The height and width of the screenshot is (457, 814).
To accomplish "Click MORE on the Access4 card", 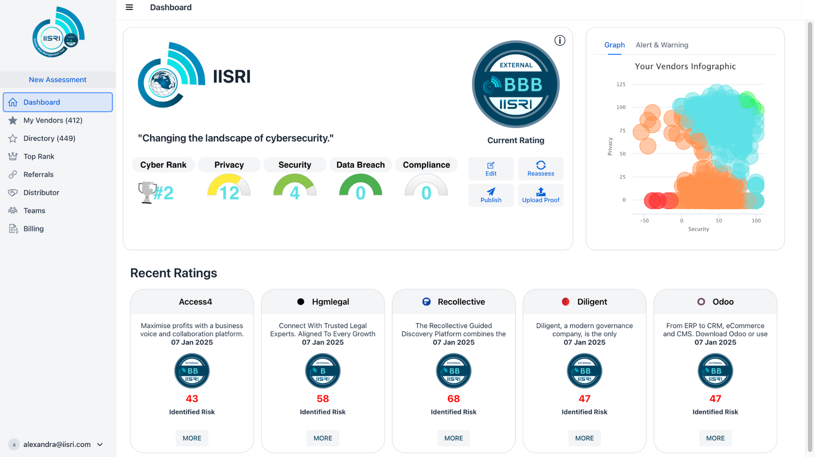I will [x=192, y=438].
